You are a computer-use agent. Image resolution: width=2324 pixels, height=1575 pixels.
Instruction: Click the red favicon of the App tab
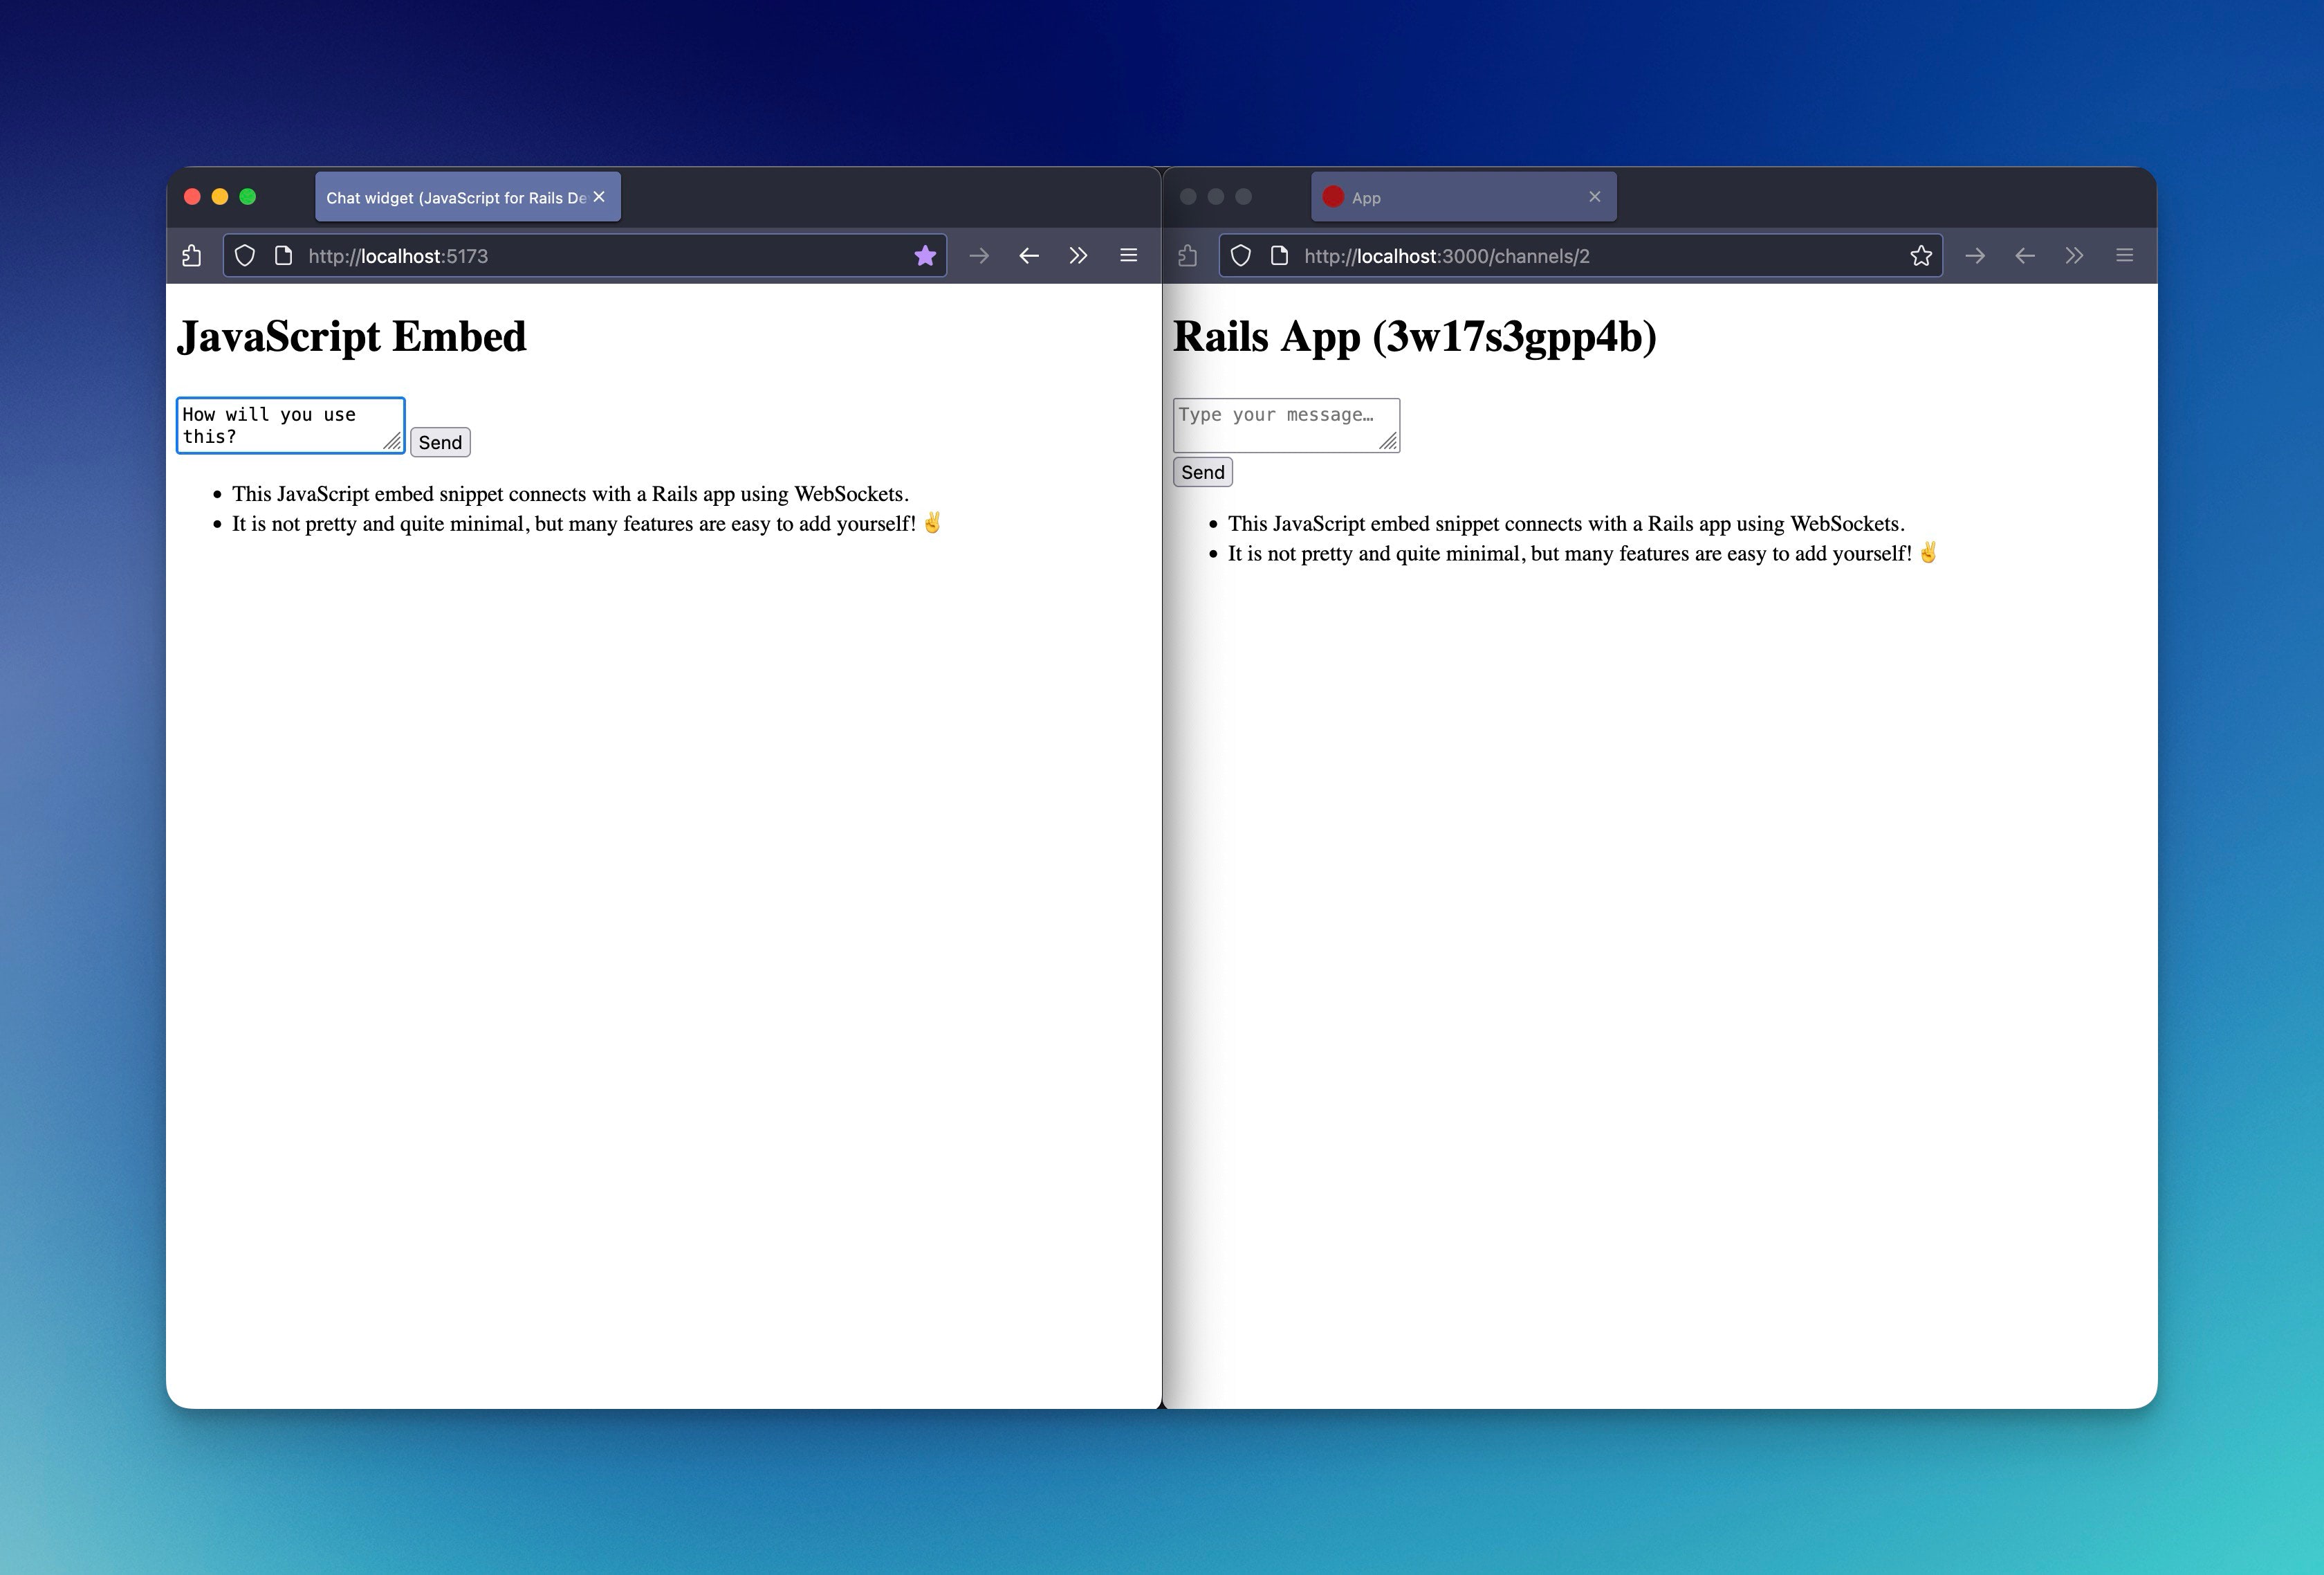tap(1333, 197)
